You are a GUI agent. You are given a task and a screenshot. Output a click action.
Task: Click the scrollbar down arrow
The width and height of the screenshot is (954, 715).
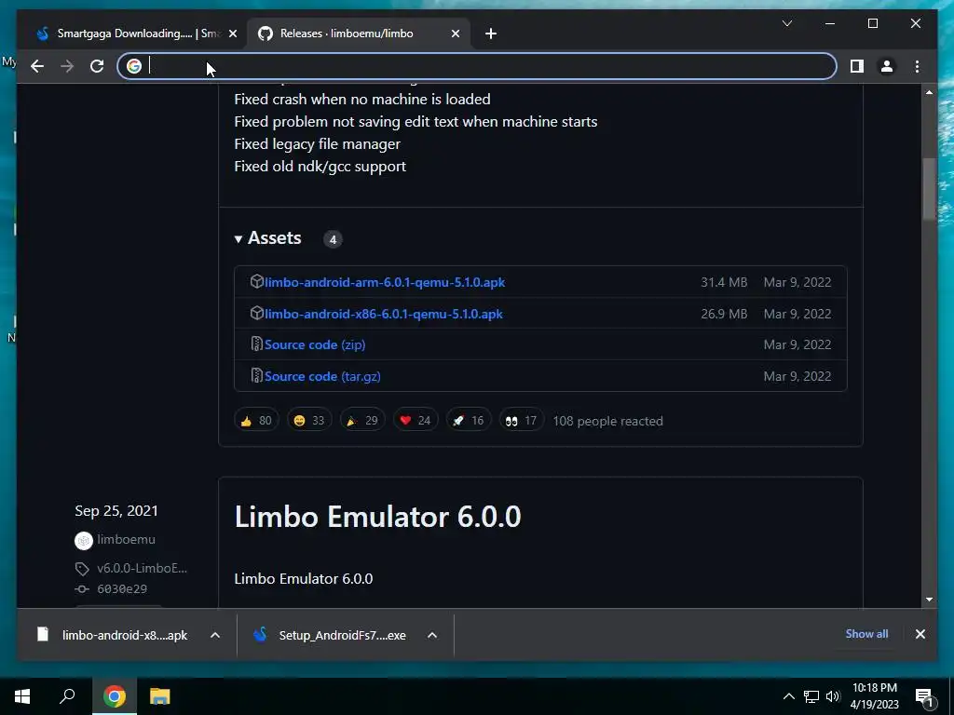(929, 600)
